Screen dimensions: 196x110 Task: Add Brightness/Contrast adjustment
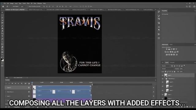[167, 49]
